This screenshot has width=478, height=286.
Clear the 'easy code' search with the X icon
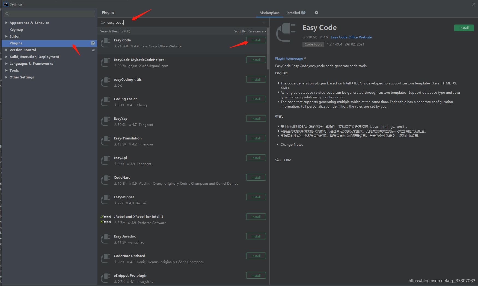(264, 22)
